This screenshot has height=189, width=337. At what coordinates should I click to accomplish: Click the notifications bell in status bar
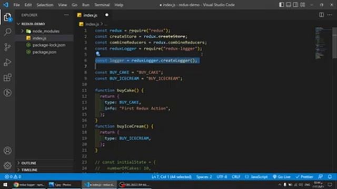330,177
